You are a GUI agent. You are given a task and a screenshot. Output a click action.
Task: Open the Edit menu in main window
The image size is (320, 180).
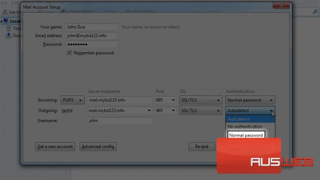15,3
